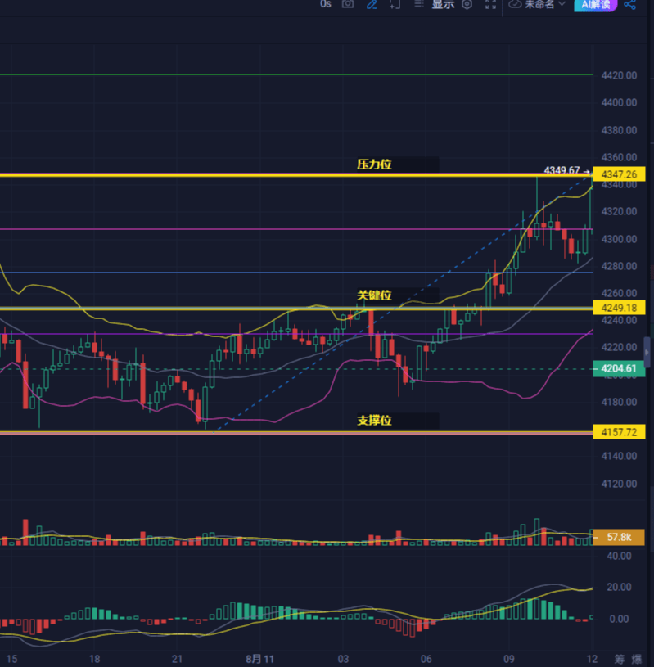Click the 40.00 MACD axis label
The width and height of the screenshot is (654, 667).
tap(619, 556)
